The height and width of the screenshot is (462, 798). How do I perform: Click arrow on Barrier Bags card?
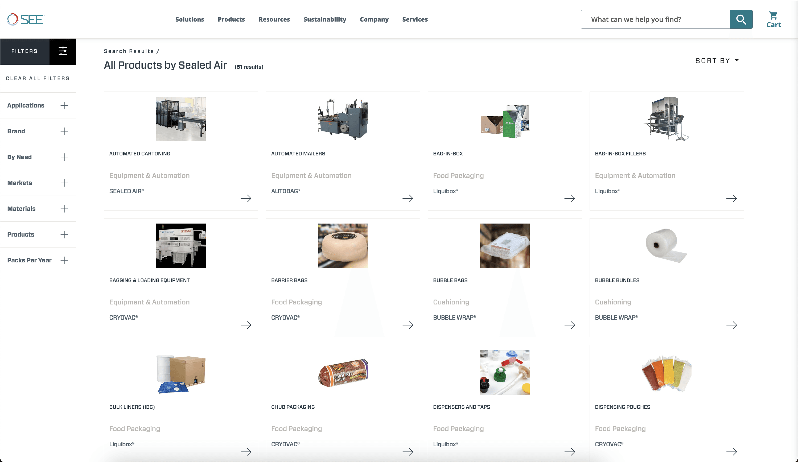coord(408,325)
